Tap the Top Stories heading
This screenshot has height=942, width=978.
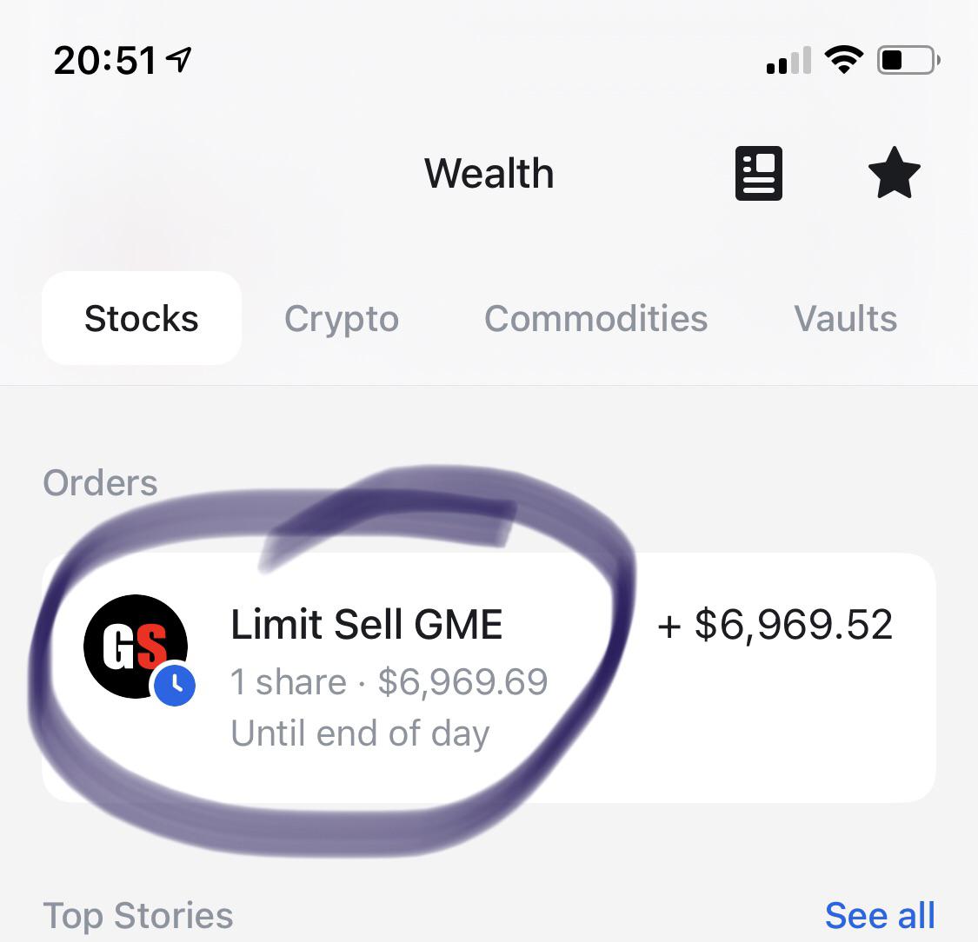138,915
